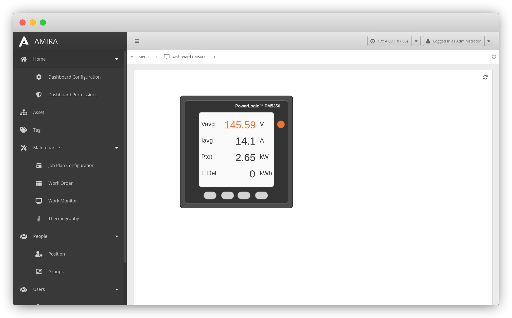Collapse the Maintenance section arrow
Screen dimensions: 512x318
[117, 148]
